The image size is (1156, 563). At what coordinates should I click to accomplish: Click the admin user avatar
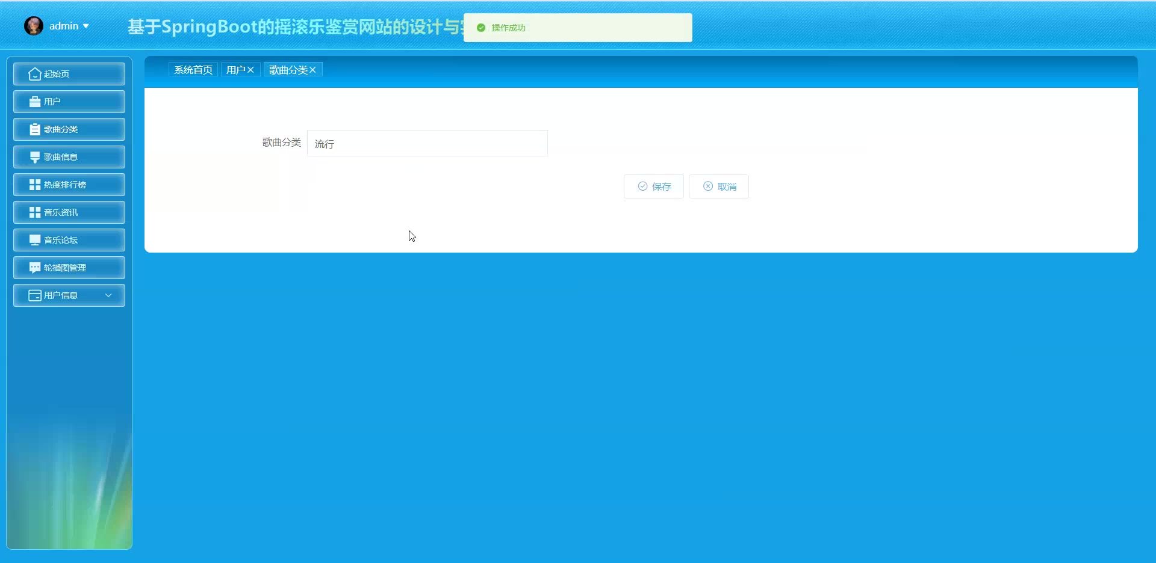pos(34,26)
